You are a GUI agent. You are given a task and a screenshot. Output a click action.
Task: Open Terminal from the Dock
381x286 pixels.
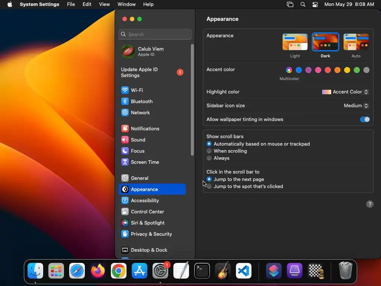pos(202,271)
